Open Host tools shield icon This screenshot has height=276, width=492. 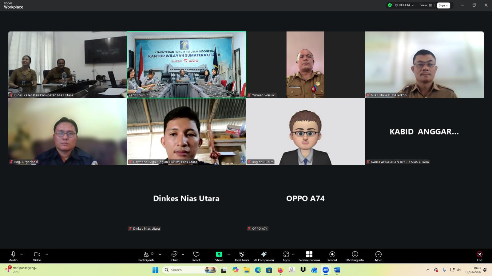[x=242, y=256]
